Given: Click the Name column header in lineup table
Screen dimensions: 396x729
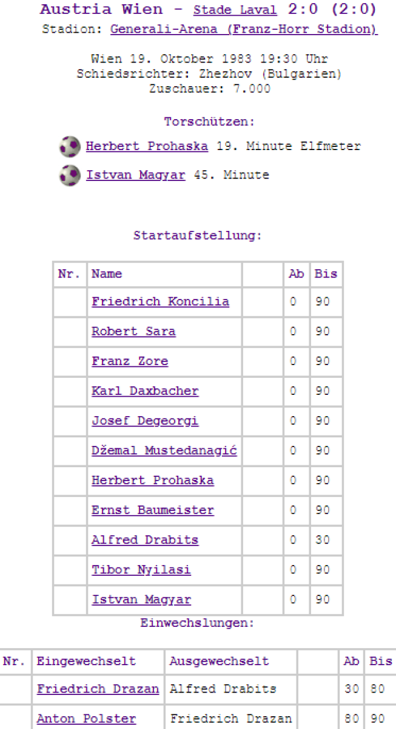Looking at the screenshot, I should 107,274.
